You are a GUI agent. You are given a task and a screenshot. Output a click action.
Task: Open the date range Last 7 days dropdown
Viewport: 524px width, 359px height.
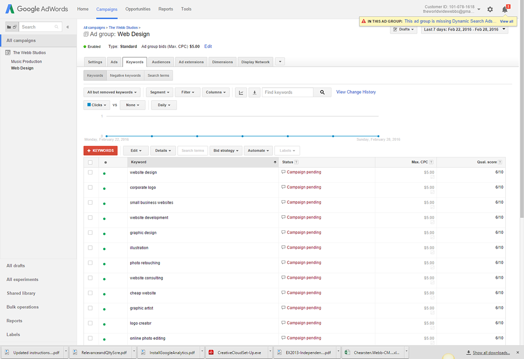coord(465,29)
